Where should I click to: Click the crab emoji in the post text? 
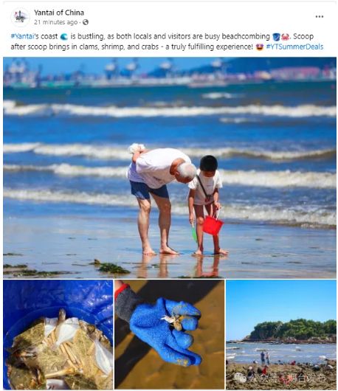[286, 37]
